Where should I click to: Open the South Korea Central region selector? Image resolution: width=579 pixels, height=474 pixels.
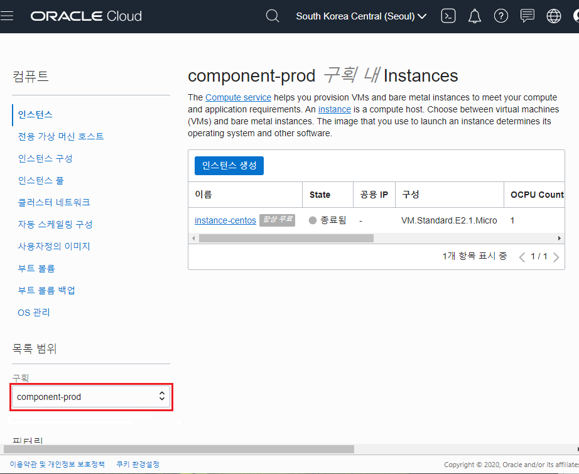click(x=361, y=16)
